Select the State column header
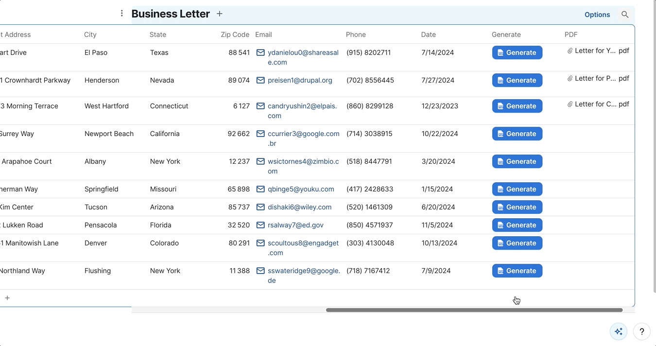Screen dimensions: 656x346 point(158,35)
